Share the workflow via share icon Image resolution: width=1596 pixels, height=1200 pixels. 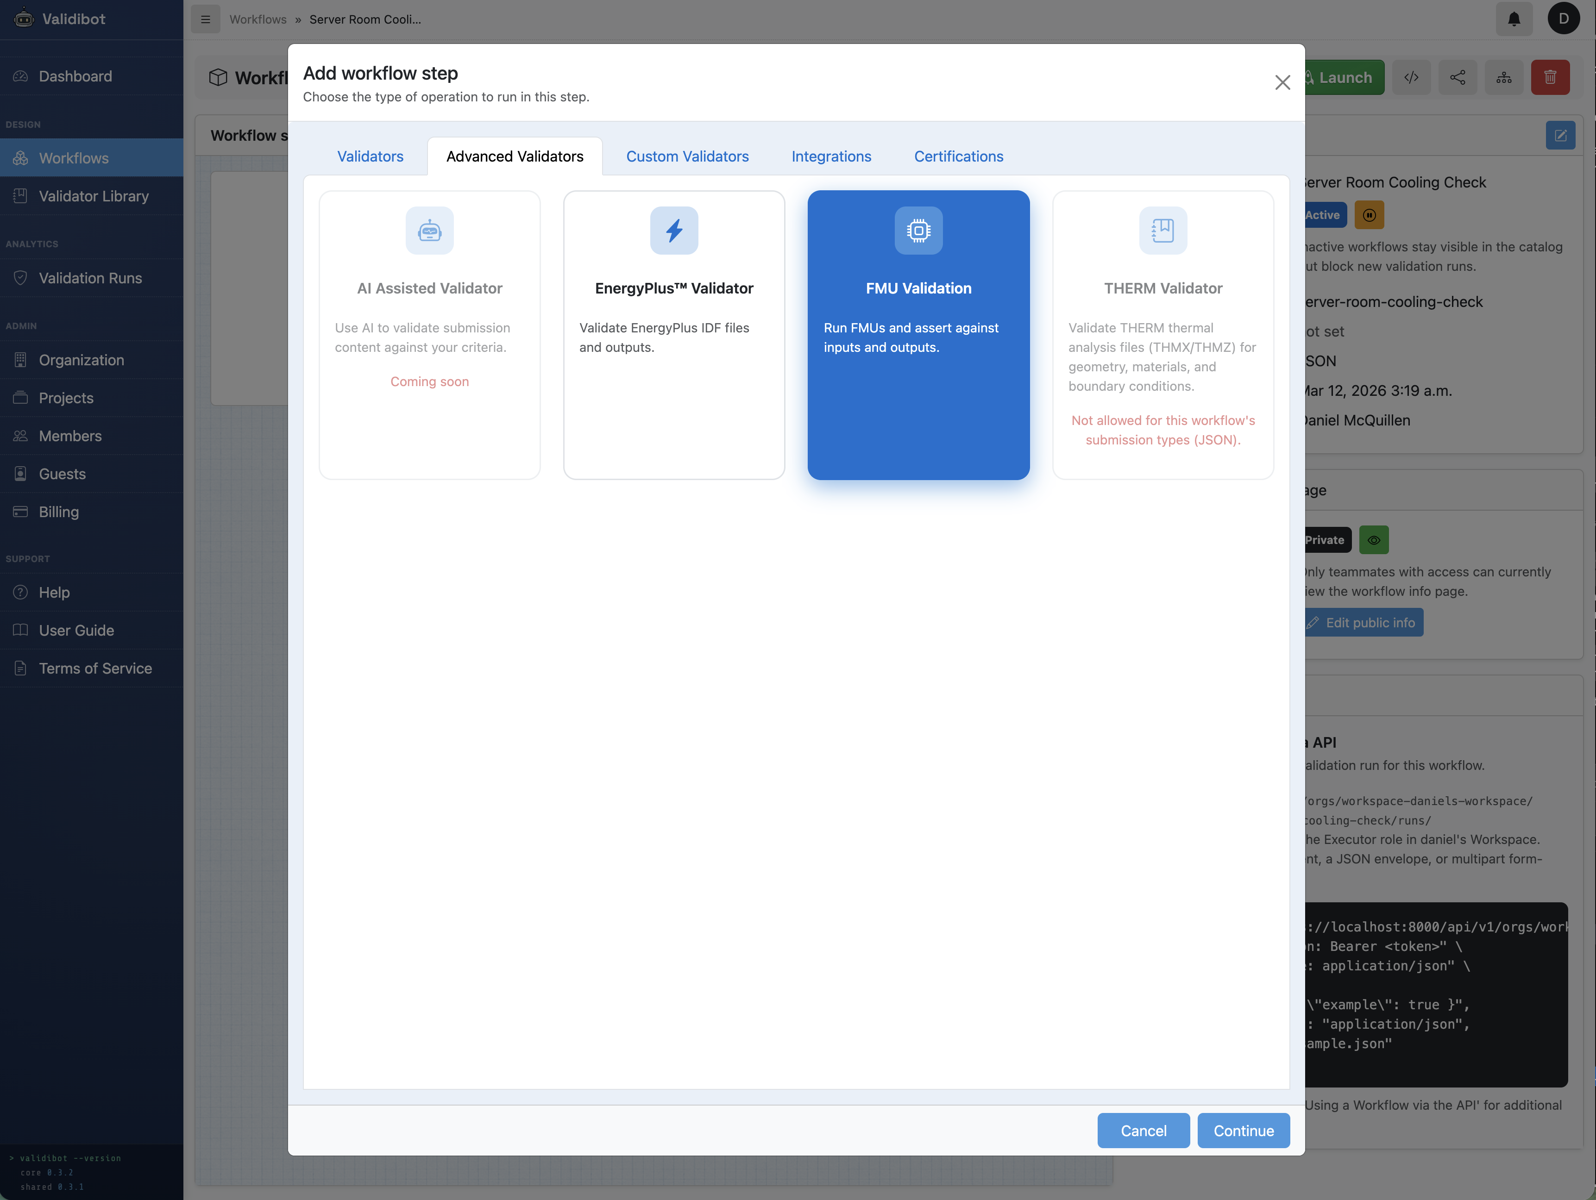tap(1458, 77)
